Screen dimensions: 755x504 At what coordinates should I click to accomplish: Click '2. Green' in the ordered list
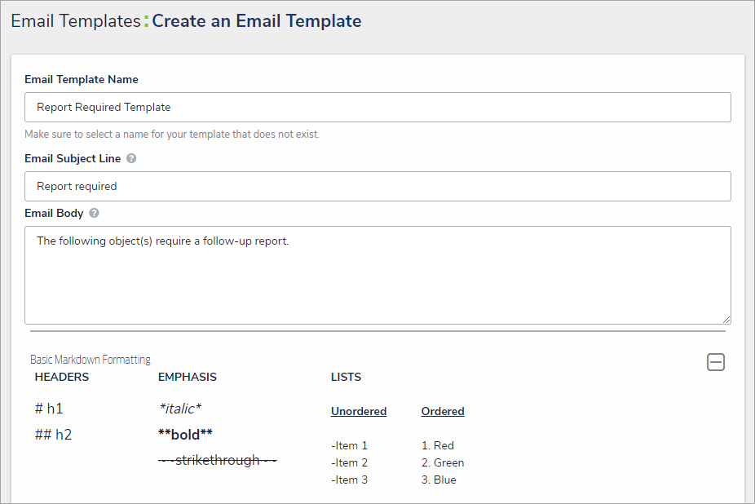tap(443, 462)
